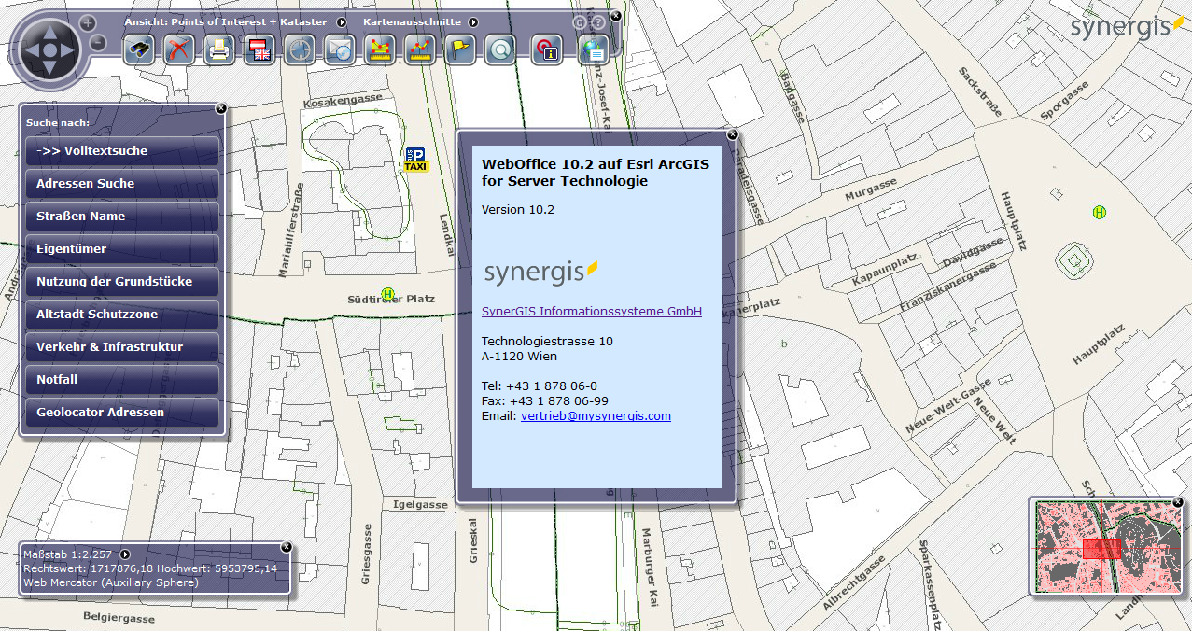Click the overview map thumbnail

1104,548
